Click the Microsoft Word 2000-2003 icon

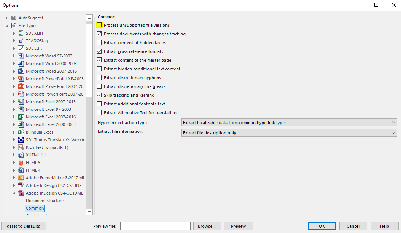point(21,64)
